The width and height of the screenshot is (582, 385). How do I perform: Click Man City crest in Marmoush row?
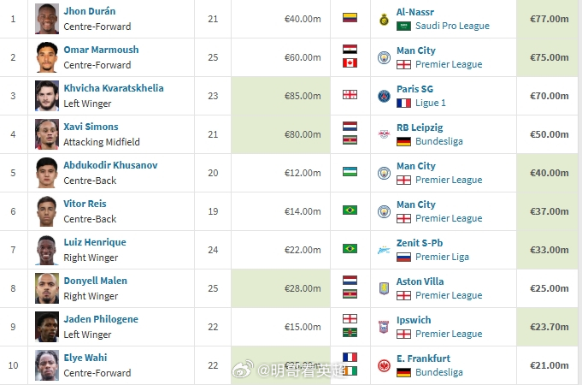coord(384,57)
